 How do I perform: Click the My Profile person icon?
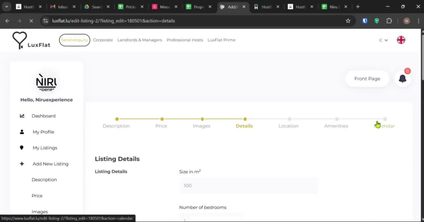coord(22,132)
